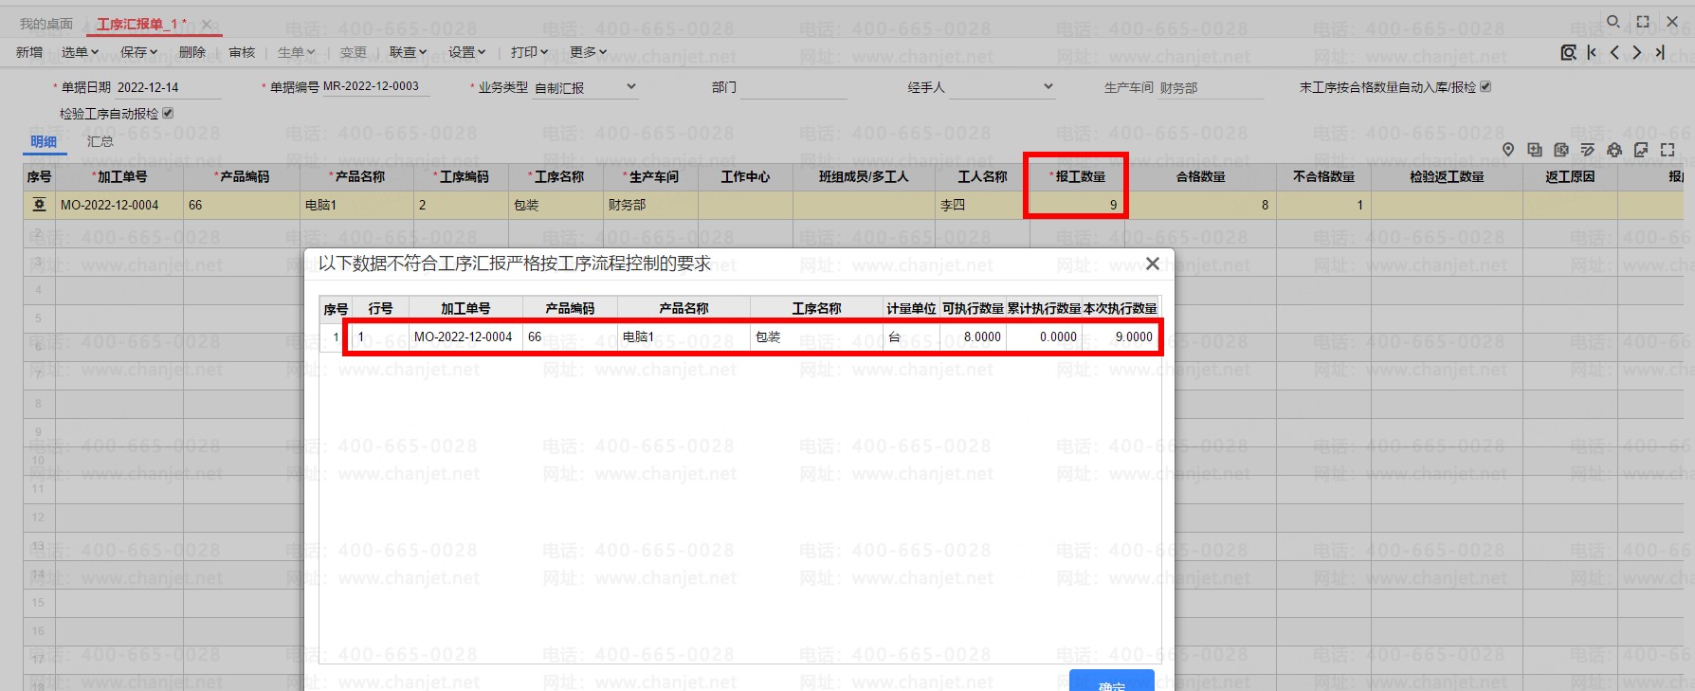Click the delete row icon above the table
This screenshot has height=691, width=1695.
pos(1561,150)
